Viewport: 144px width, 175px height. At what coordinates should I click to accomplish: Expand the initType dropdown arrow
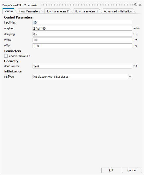point(130,77)
